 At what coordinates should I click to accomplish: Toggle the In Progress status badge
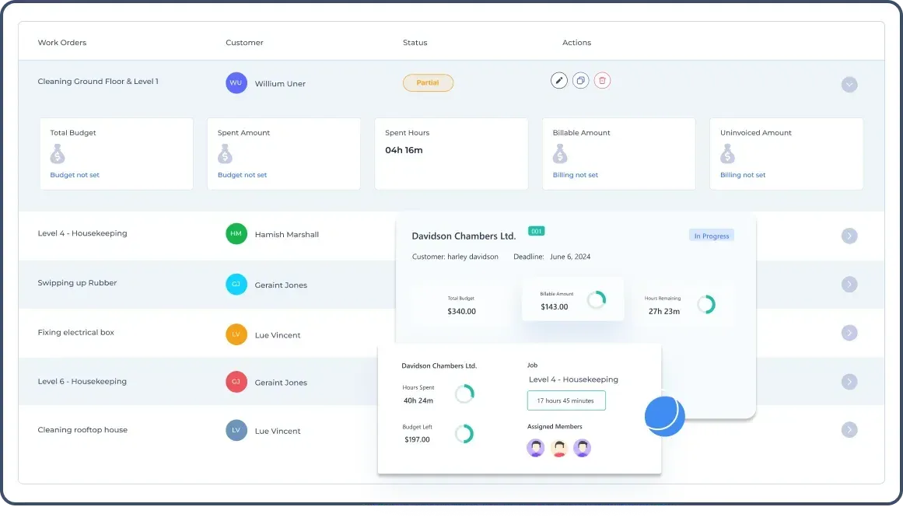pos(711,235)
